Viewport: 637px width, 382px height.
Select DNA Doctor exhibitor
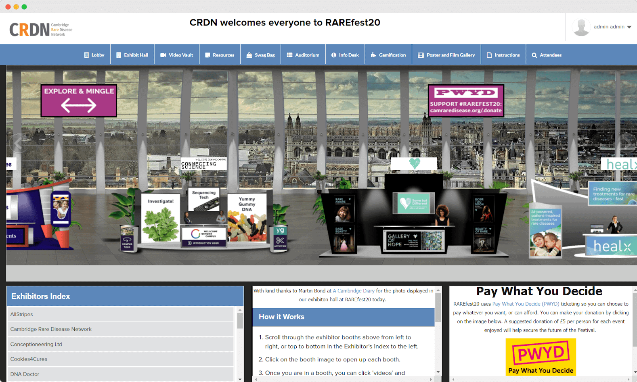(x=120, y=374)
